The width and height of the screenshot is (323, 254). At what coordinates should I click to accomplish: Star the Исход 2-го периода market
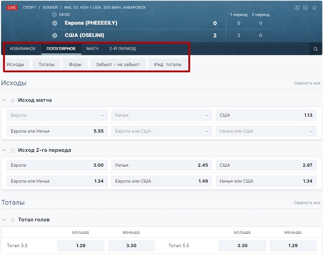click(x=13, y=150)
